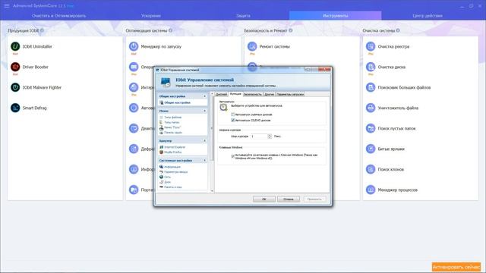Select Память и кэш in sidebar
The width and height of the screenshot is (486, 273).
(x=171, y=187)
